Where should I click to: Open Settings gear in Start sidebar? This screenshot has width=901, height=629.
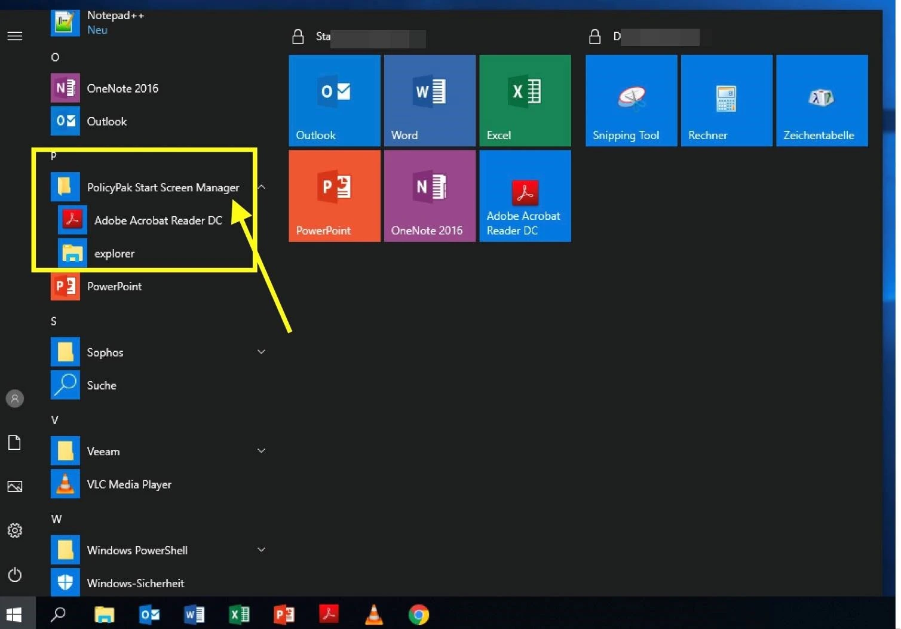click(15, 530)
